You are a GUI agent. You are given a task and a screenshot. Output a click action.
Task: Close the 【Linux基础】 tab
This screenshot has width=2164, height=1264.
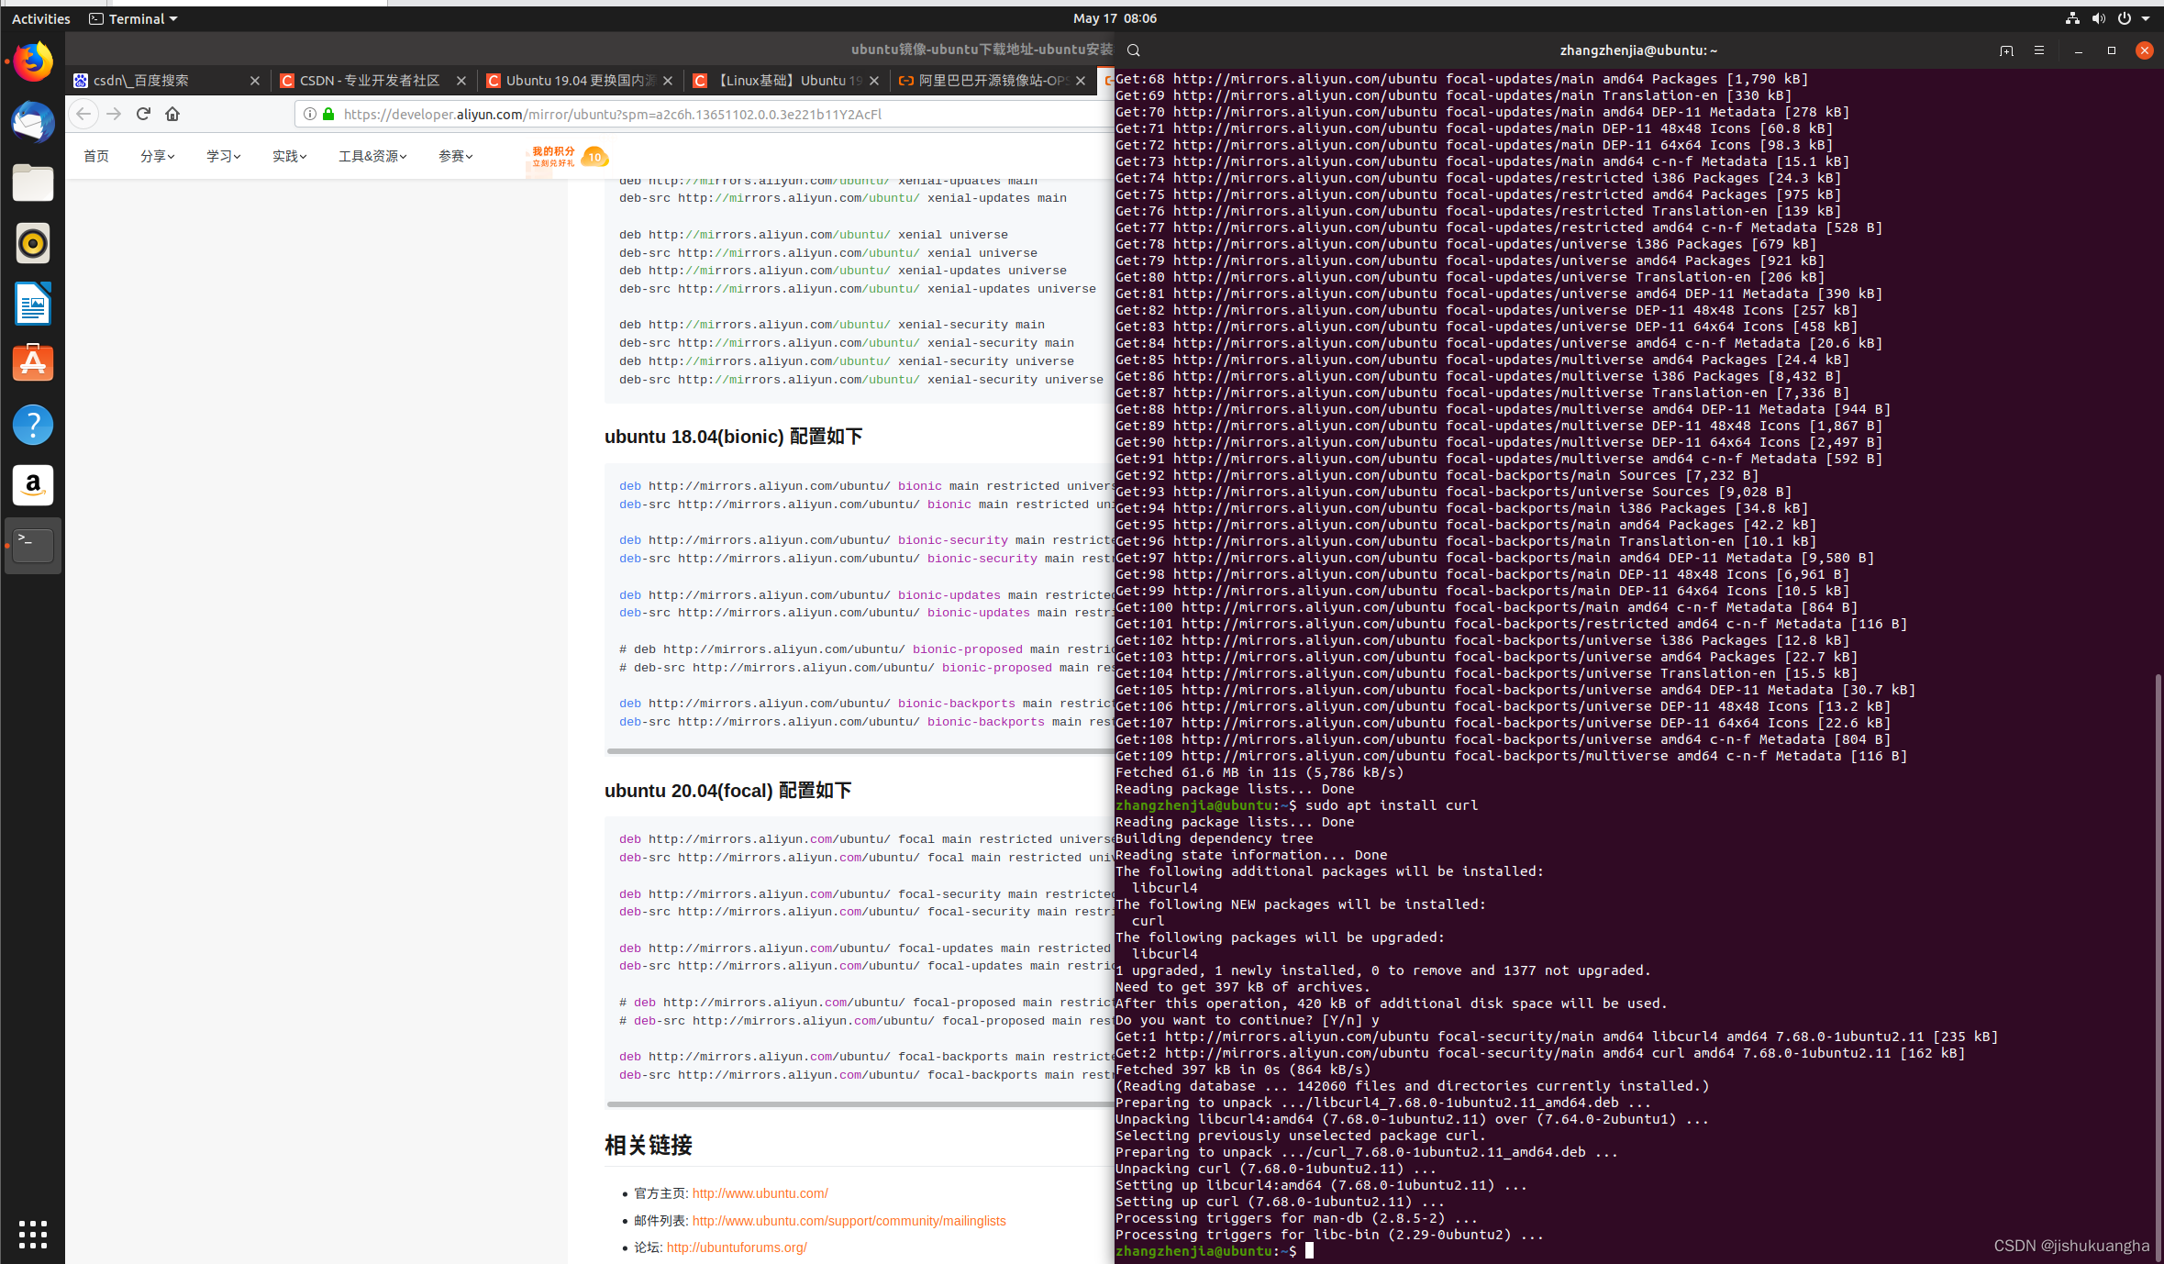coord(874,81)
